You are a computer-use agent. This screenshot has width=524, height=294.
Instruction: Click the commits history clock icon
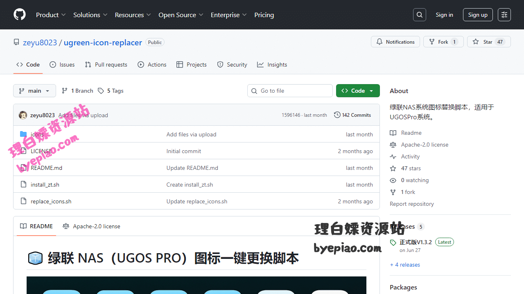pyautogui.click(x=337, y=115)
